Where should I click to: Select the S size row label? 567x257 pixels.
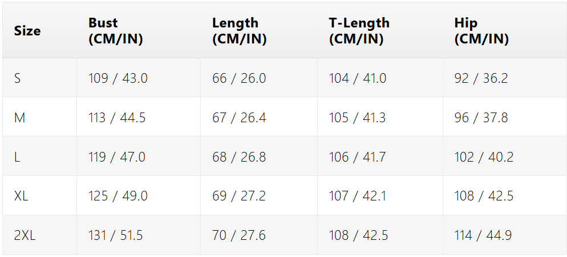click(x=17, y=78)
